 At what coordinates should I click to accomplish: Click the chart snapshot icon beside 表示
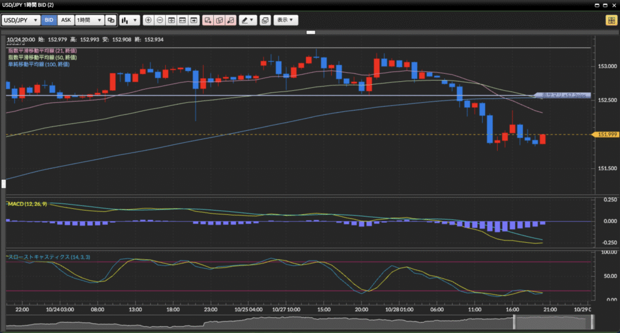[265, 20]
